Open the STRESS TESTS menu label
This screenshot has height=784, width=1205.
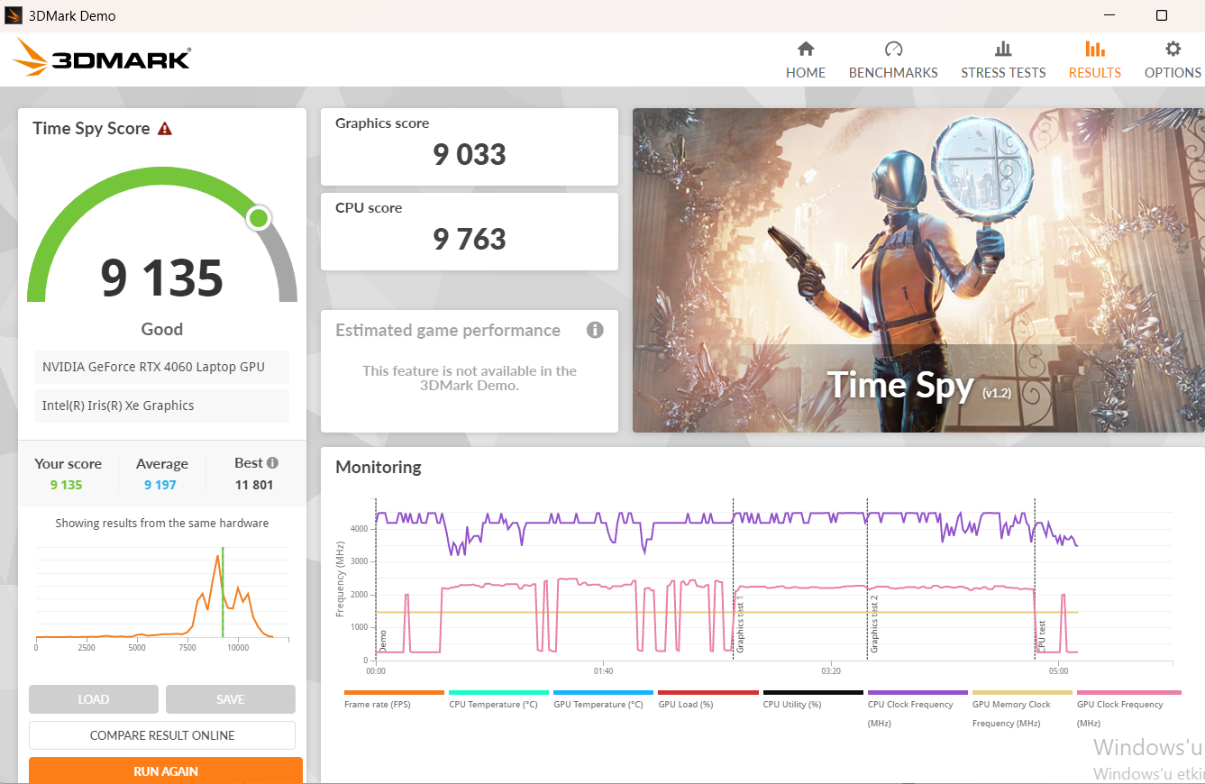1003,73
